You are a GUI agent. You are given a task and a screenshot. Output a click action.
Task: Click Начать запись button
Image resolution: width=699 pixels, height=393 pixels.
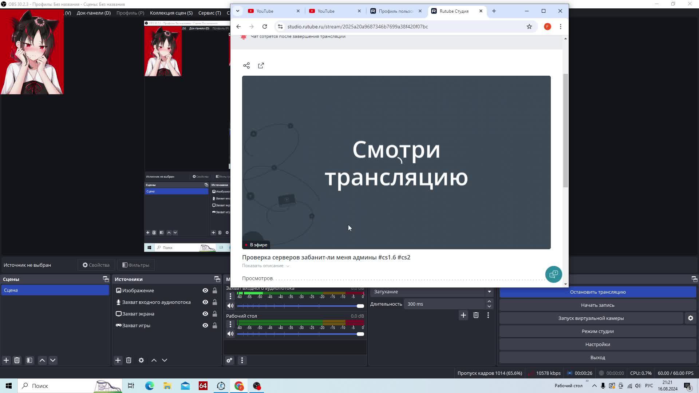(x=598, y=305)
